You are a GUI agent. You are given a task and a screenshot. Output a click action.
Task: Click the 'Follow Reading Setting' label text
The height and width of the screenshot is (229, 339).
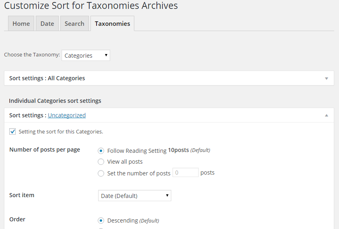pyautogui.click(x=137, y=151)
